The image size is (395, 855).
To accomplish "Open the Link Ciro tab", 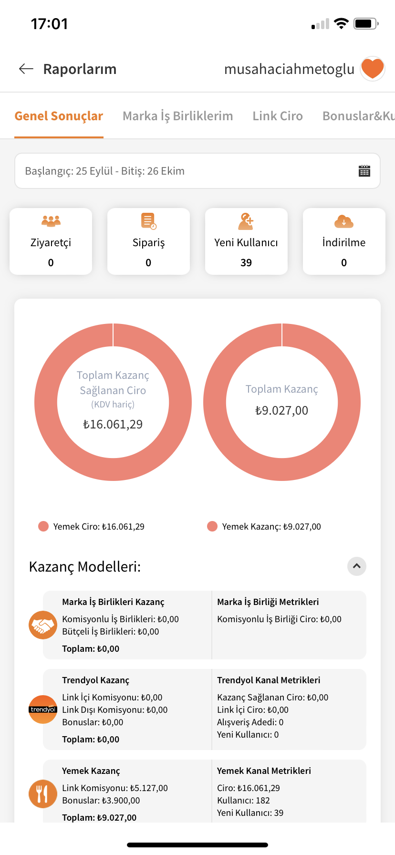I will (x=278, y=116).
